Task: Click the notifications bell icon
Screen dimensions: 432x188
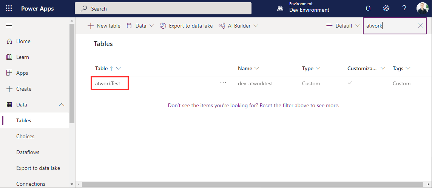Action: tap(368, 8)
